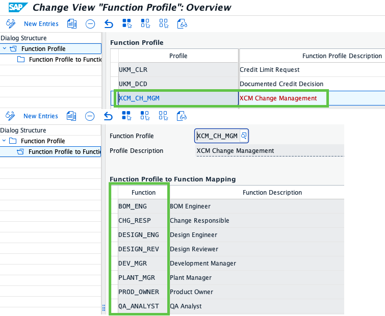Click New Entries above the Function Profile table
Screen dimensions: 385x316
click(x=41, y=24)
